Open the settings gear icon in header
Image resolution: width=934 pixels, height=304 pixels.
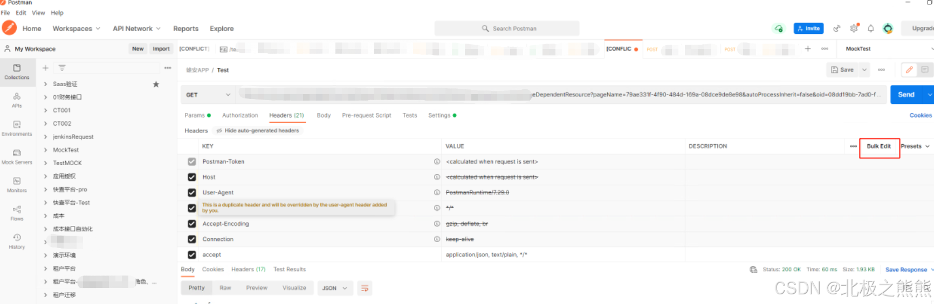[x=854, y=29]
